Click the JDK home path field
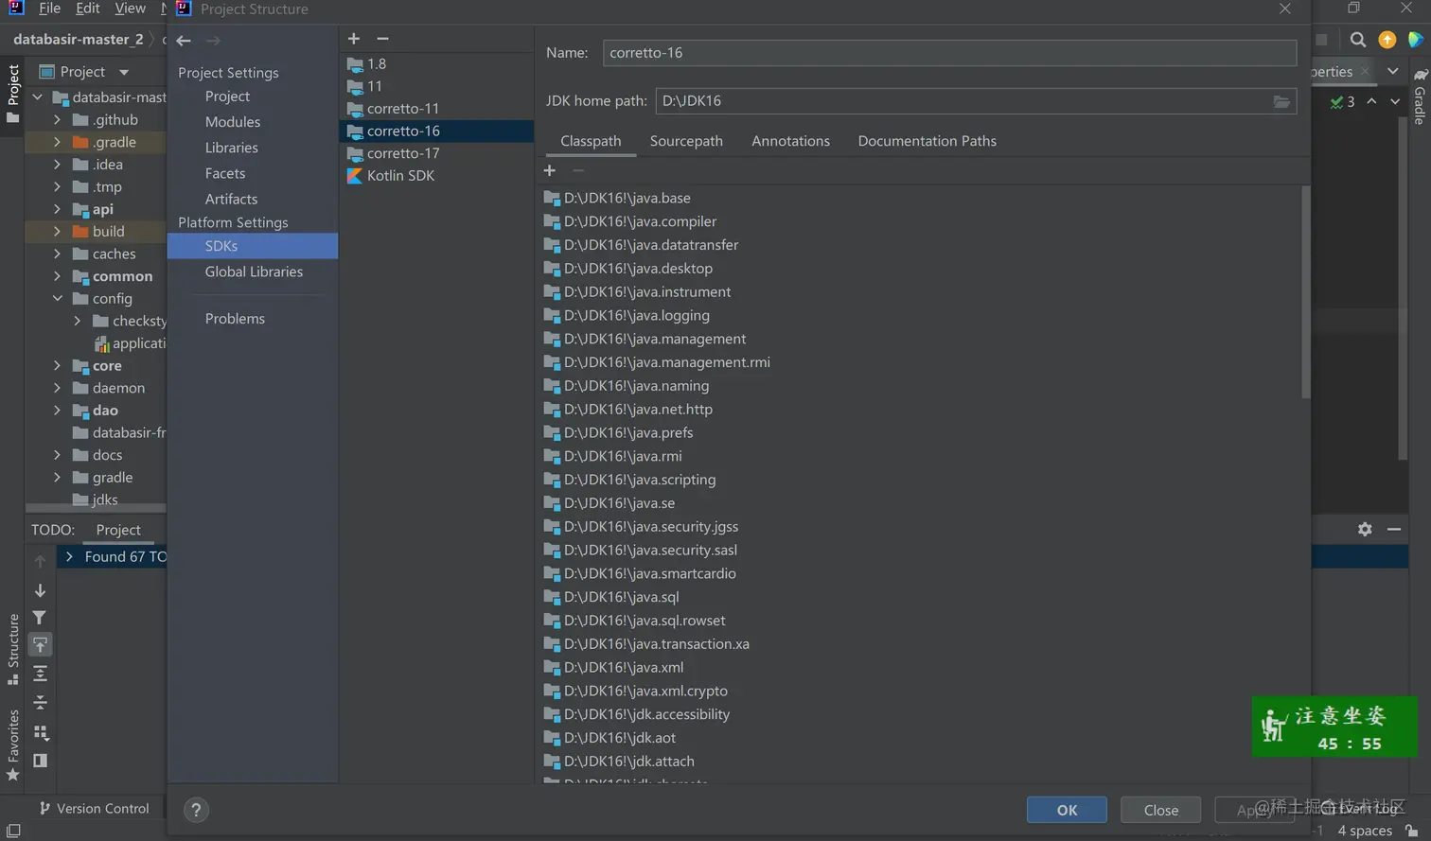 (x=976, y=101)
